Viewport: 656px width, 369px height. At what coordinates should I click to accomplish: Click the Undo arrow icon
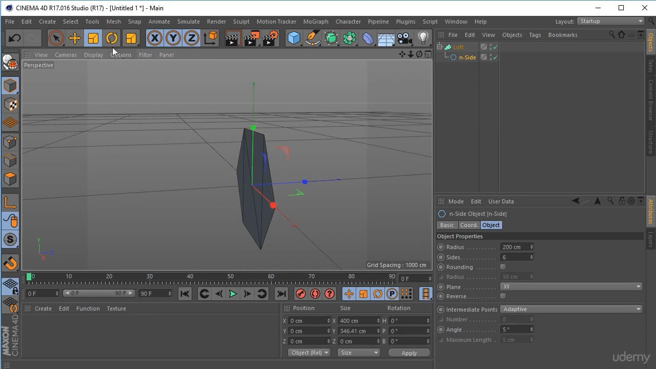click(x=14, y=38)
